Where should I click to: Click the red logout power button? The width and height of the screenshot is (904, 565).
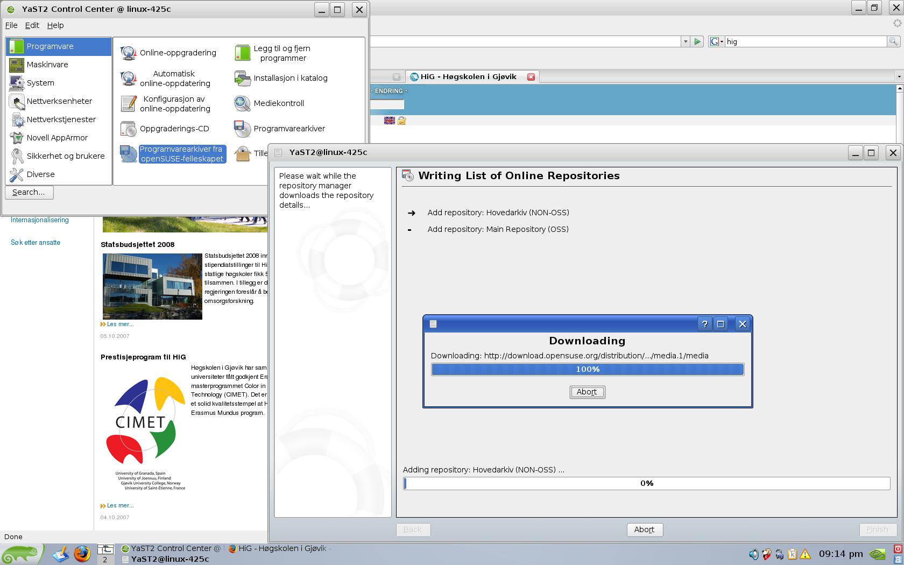898,549
